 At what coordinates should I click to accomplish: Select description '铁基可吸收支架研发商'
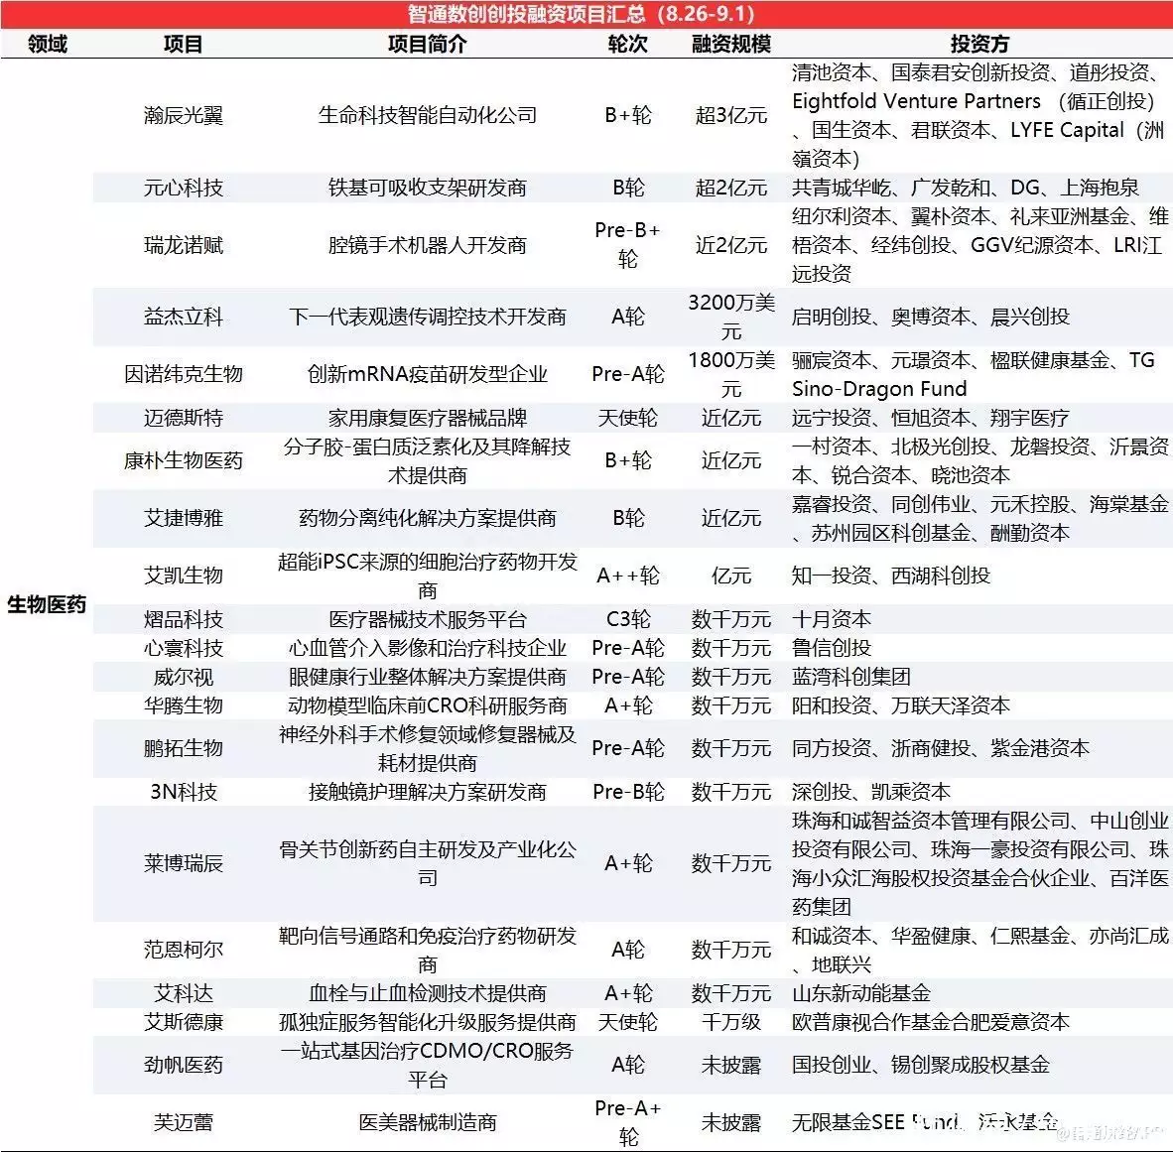pyautogui.click(x=427, y=187)
